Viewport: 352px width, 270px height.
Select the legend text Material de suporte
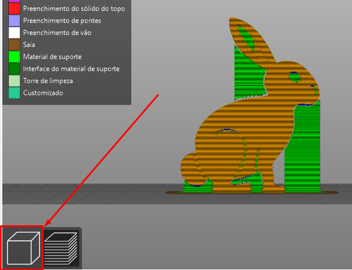52,57
